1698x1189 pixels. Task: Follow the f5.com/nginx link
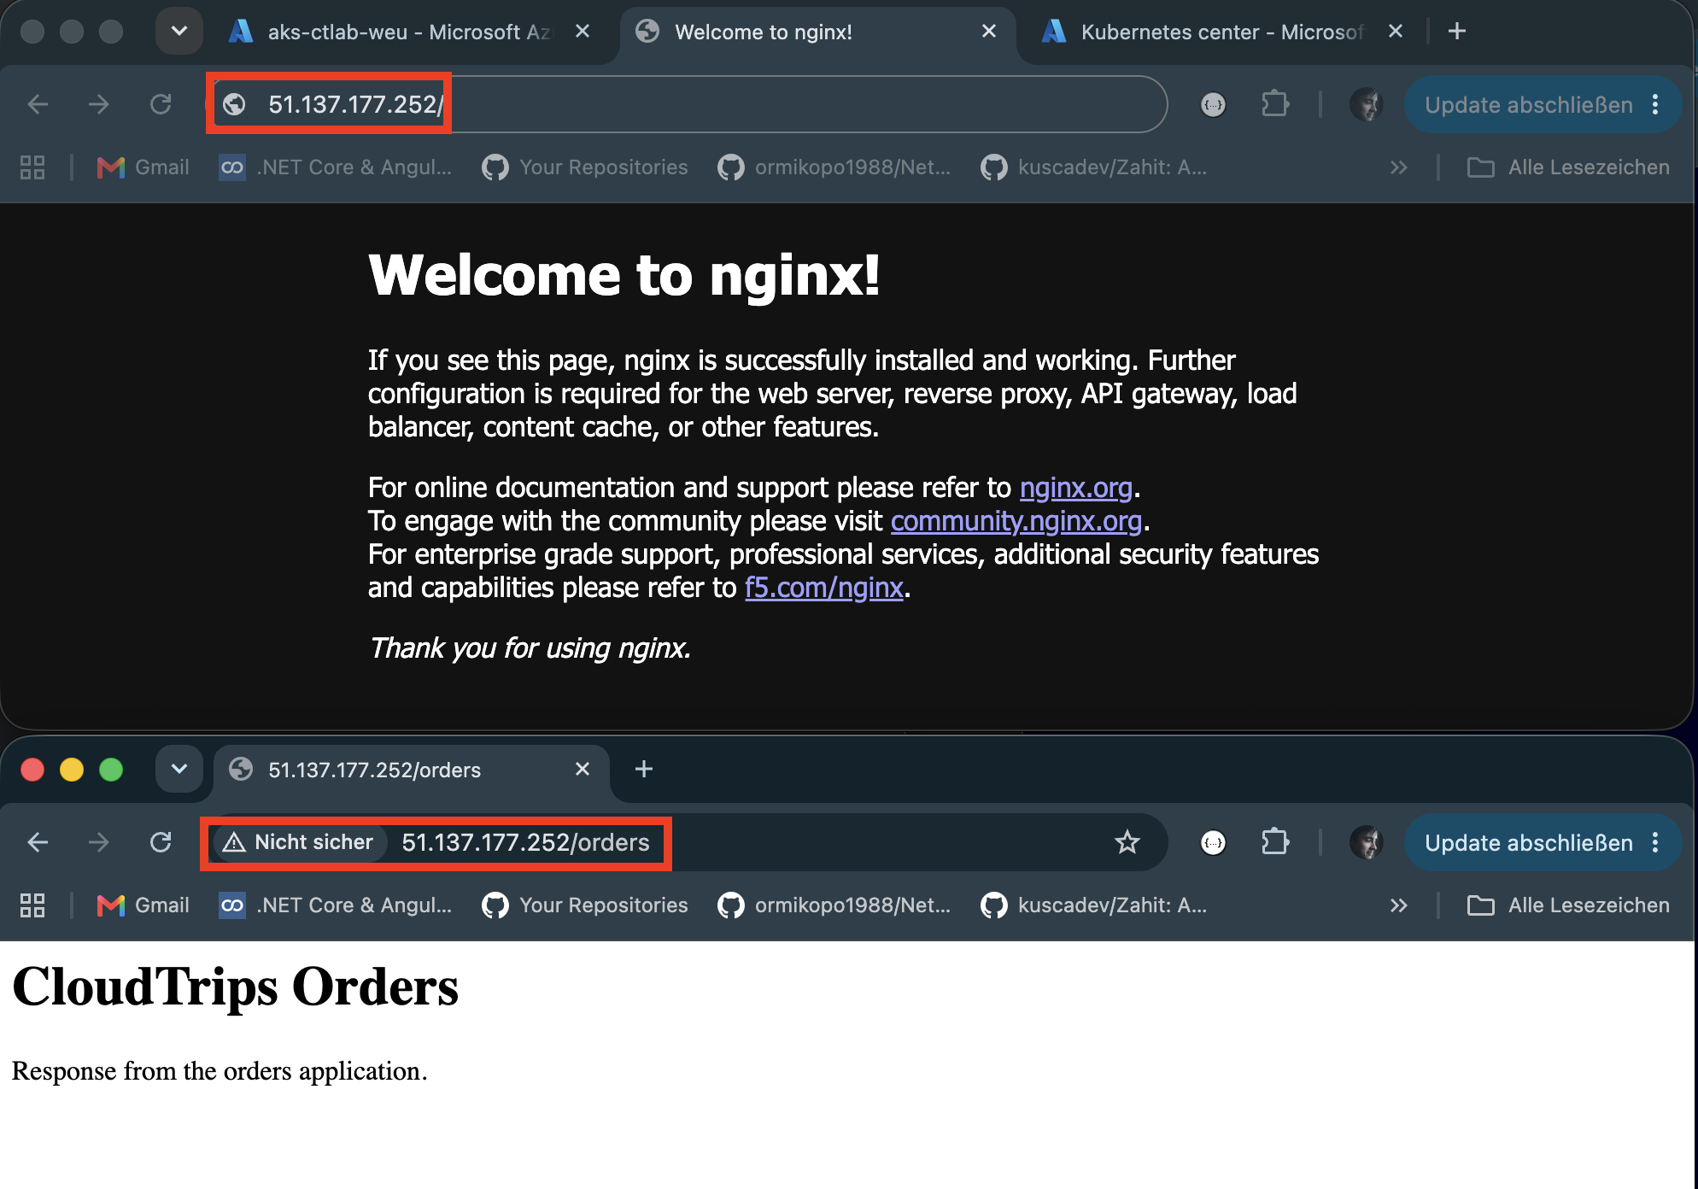click(824, 588)
